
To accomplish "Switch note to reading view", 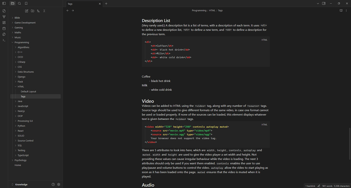I will (341, 10).
